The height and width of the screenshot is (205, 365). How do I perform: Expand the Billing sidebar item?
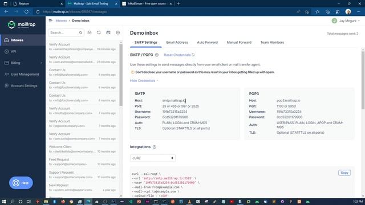23,63
